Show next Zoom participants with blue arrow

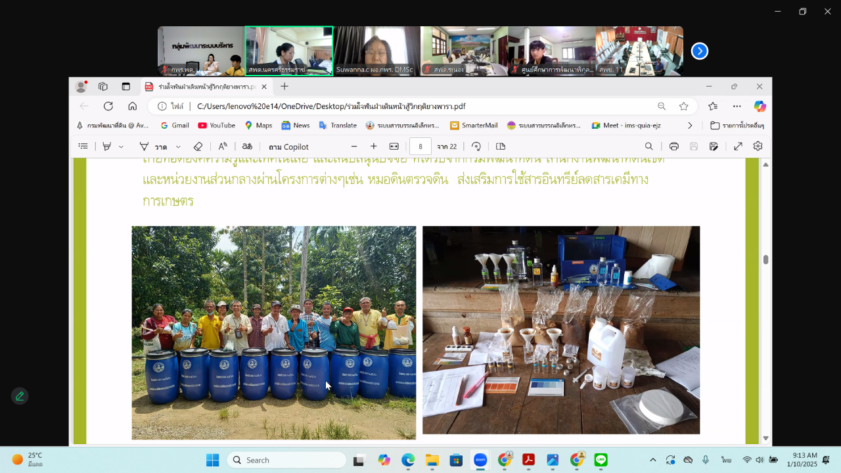point(700,51)
